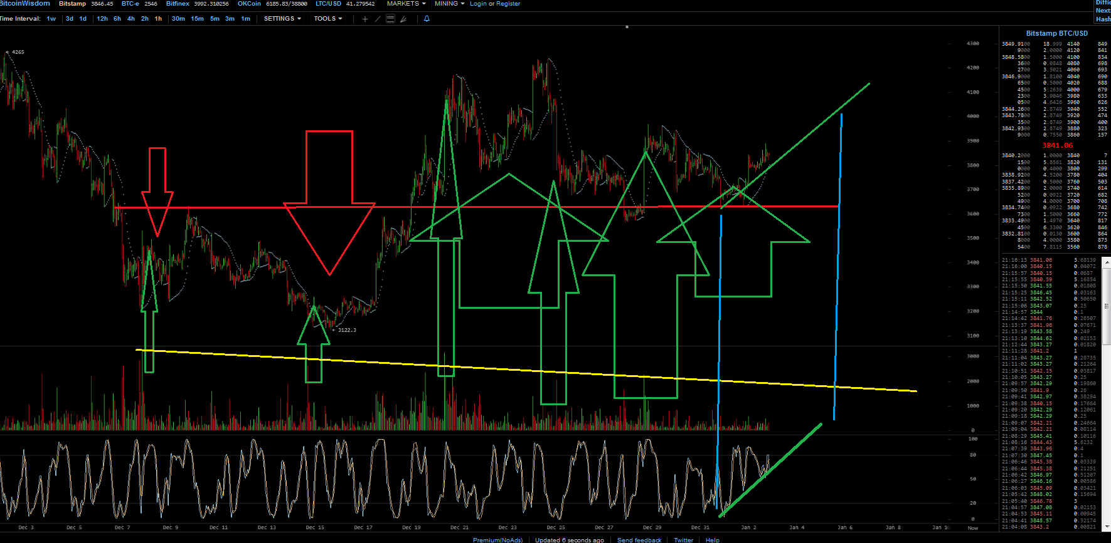Open the price alert bell
Screen dimensions: 1111x543
(427, 19)
